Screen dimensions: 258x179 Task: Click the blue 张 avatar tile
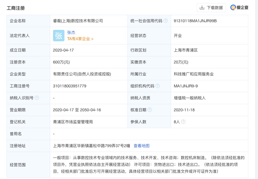tap(59, 36)
